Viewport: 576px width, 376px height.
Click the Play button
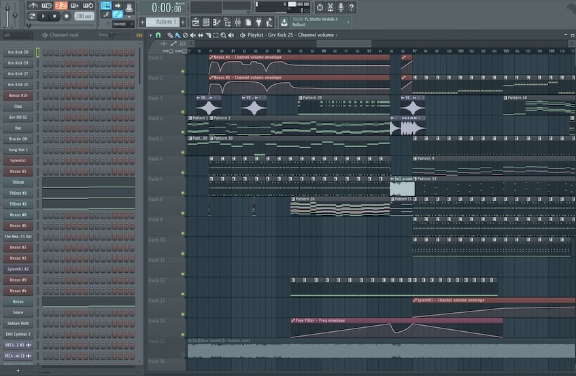(44, 16)
